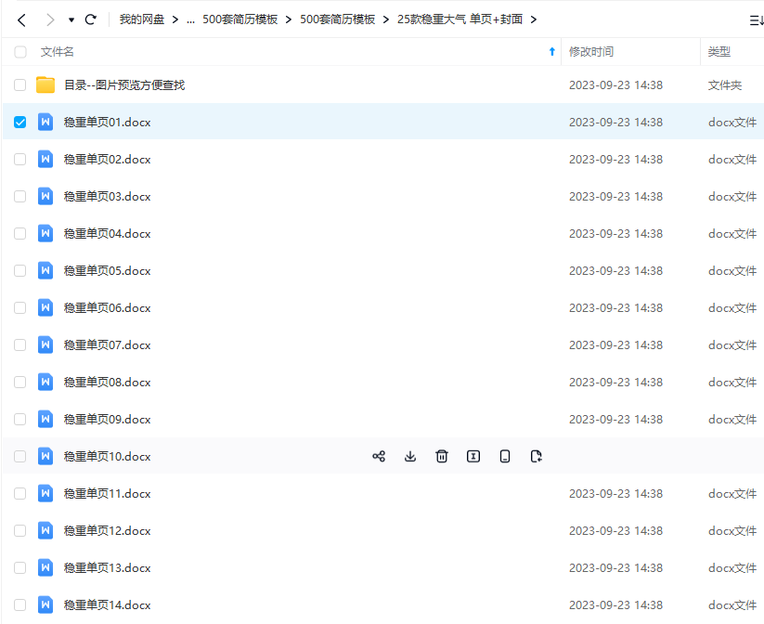Select file name 稳重单页12.docx
Screen dimensions: 764x624
(x=107, y=531)
